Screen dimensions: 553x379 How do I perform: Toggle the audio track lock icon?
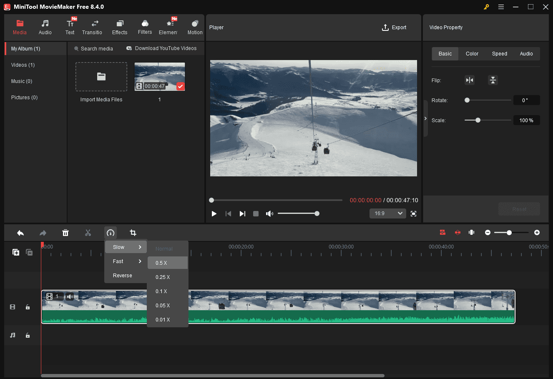[x=28, y=335]
